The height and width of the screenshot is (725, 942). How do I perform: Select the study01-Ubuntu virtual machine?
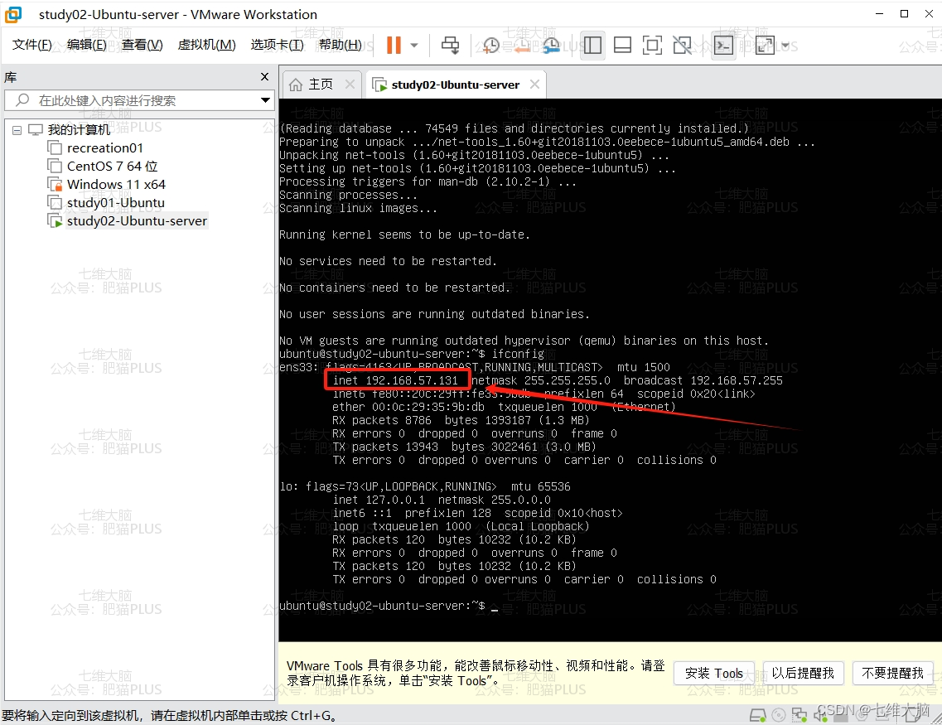pyautogui.click(x=116, y=202)
